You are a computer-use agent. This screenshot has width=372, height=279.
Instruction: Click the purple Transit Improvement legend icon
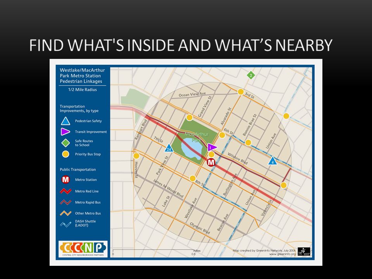coord(65,132)
